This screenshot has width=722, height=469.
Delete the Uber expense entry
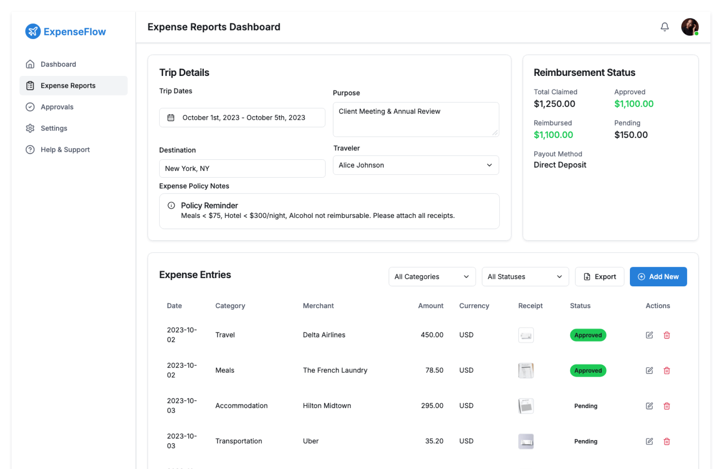(x=666, y=441)
